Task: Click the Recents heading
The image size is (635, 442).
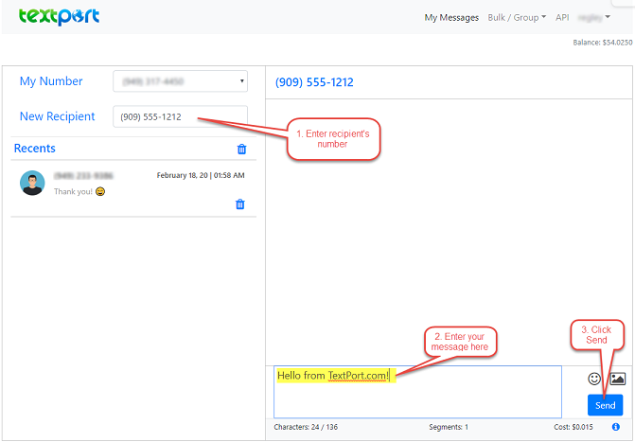Action: (34, 149)
